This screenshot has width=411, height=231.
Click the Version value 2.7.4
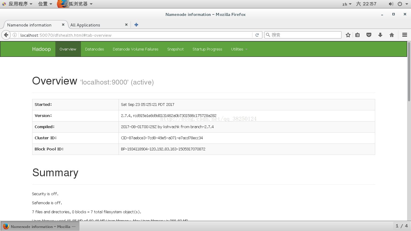click(x=168, y=116)
